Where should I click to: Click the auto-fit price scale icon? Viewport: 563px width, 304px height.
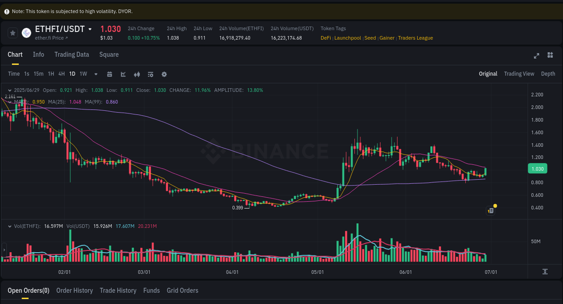point(545,272)
